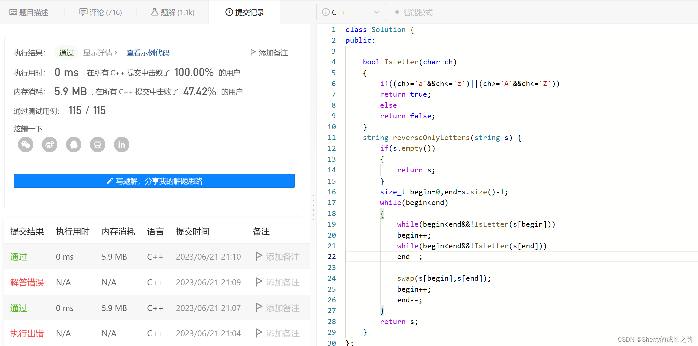Image resolution: width=698 pixels, height=346 pixels.
Task: Open the 题目描述 tab
Action: click(29, 12)
